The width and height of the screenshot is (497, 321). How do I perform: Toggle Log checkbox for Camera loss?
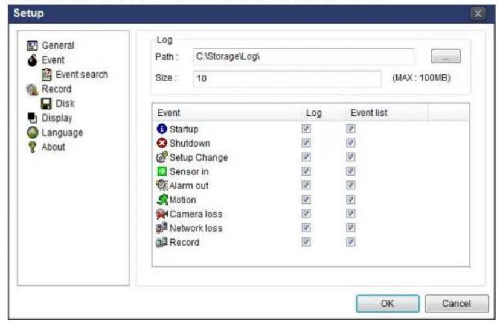coord(306,214)
